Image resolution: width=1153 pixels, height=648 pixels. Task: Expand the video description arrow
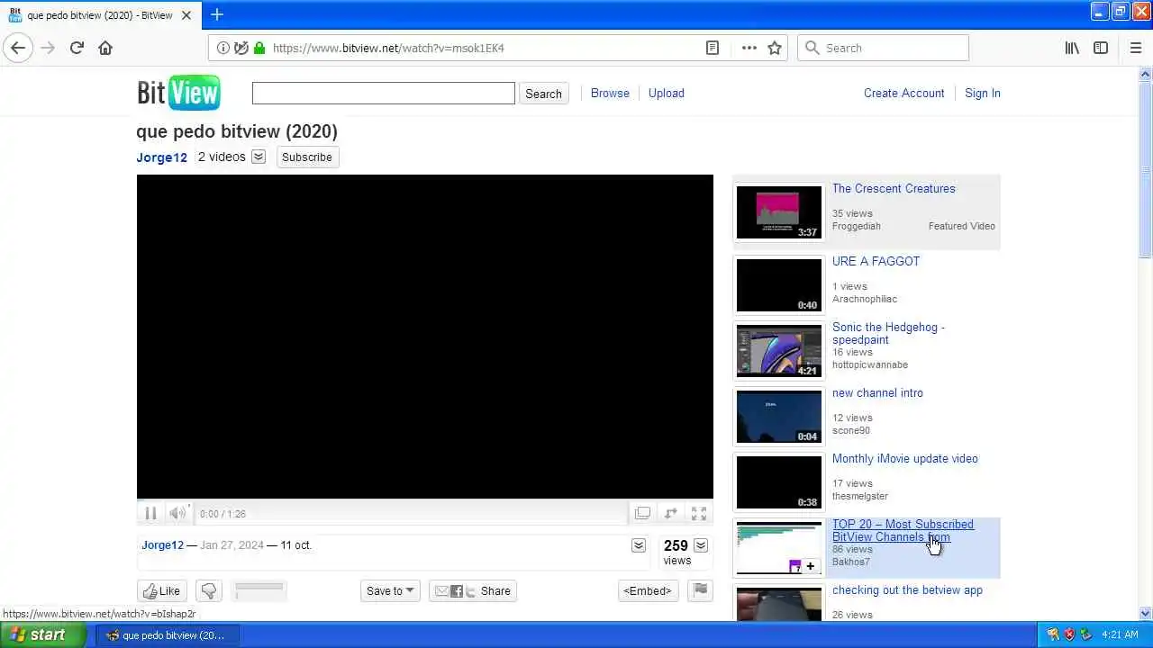coord(639,545)
